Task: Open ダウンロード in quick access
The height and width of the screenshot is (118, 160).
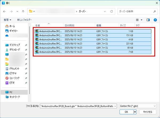Action: (13, 50)
